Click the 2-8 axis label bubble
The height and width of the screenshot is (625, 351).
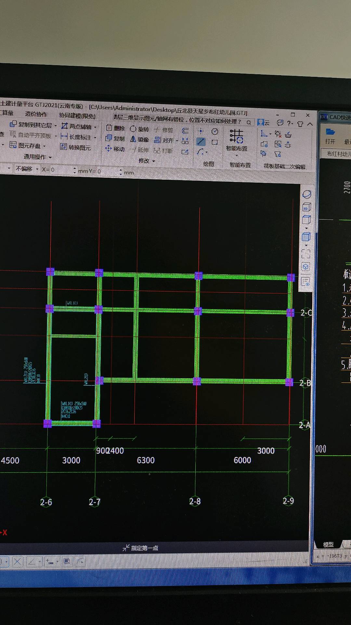tap(195, 501)
